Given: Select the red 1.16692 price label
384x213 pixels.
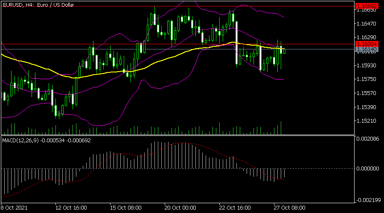Looking at the screenshot, I should [x=367, y=6].
